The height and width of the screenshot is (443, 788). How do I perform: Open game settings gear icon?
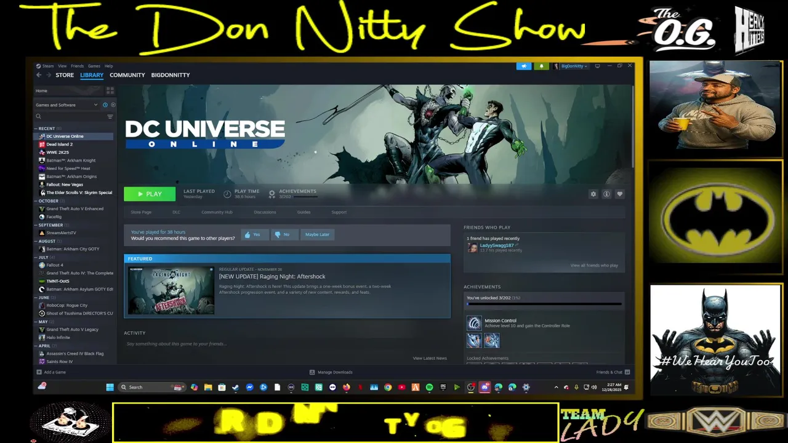coord(593,194)
